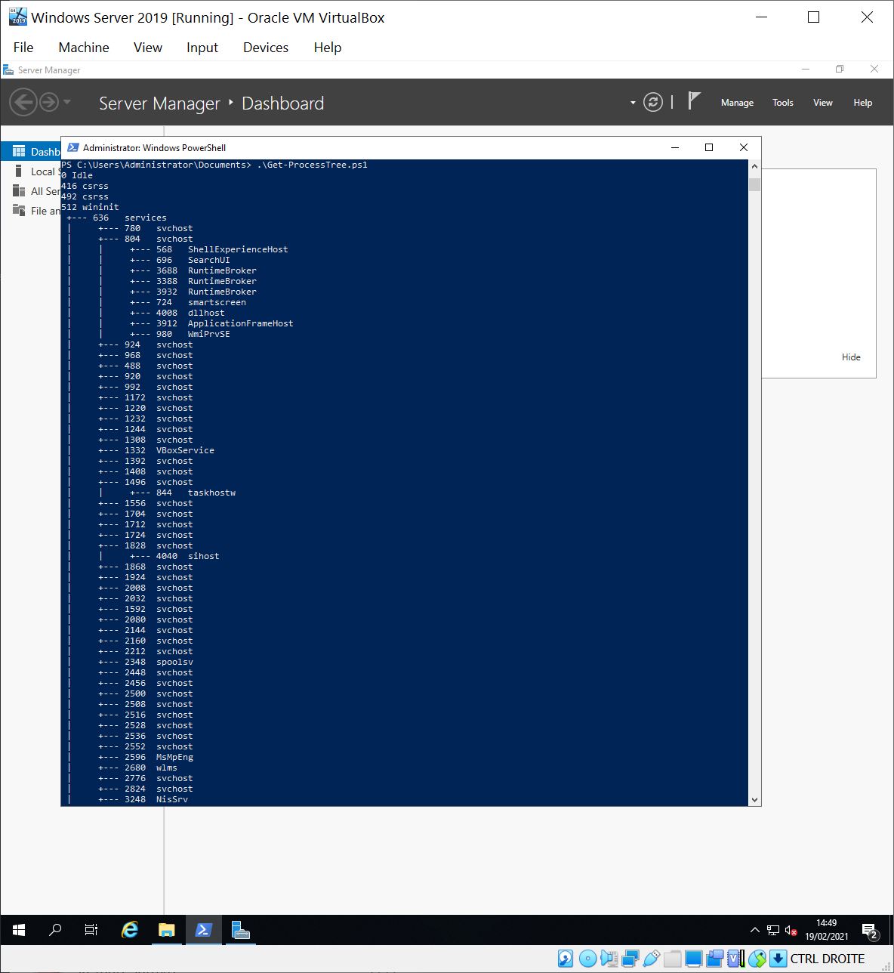Open the Windows Action Center notifications
This screenshot has width=894, height=973.
[x=869, y=930]
